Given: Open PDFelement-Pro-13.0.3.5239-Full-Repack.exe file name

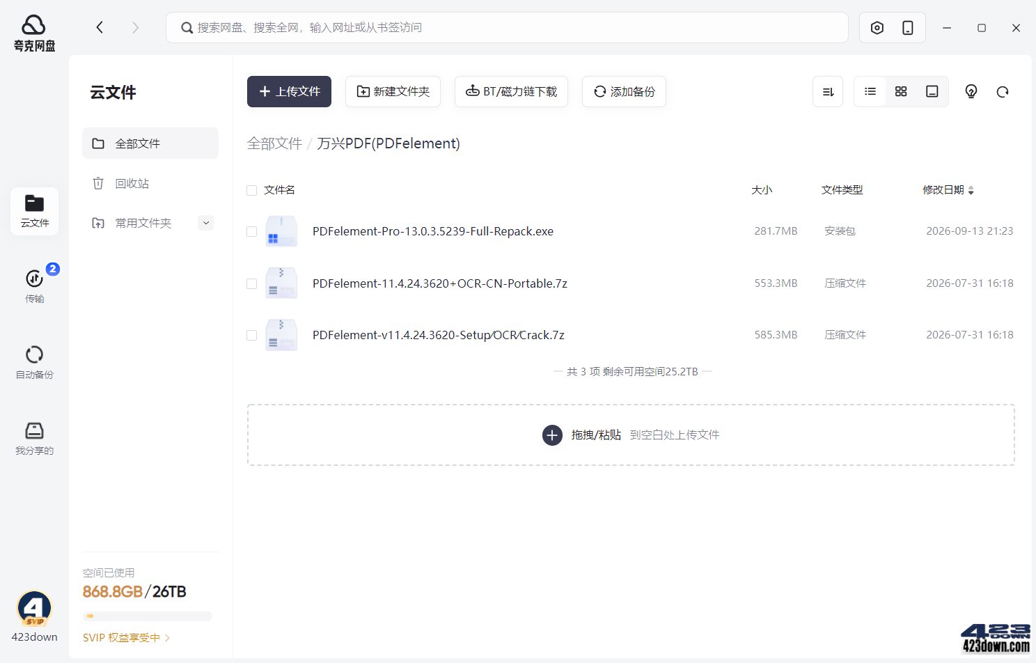Looking at the screenshot, I should coord(433,231).
